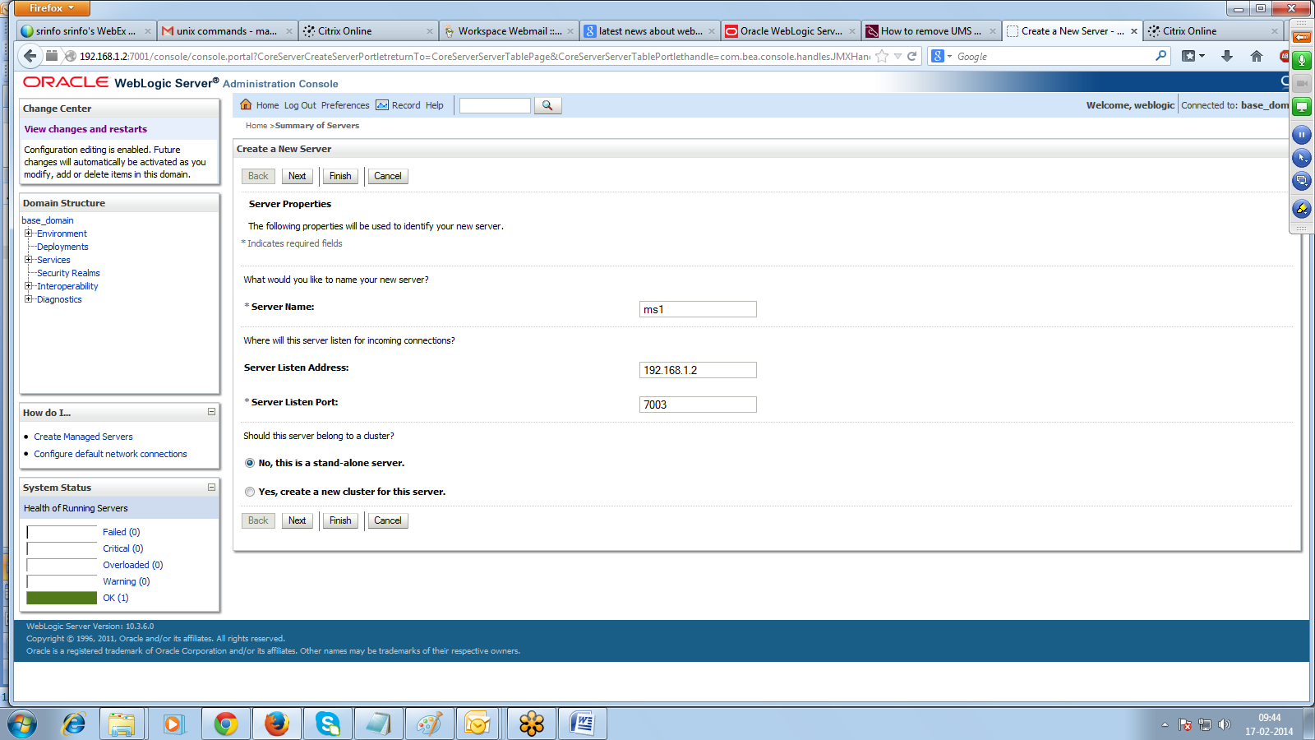Click inside the Server Name input field
This screenshot has width=1315, height=740.
(x=697, y=309)
